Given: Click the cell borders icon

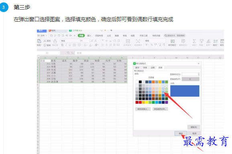Looking at the screenshot, I should coord(74,45).
